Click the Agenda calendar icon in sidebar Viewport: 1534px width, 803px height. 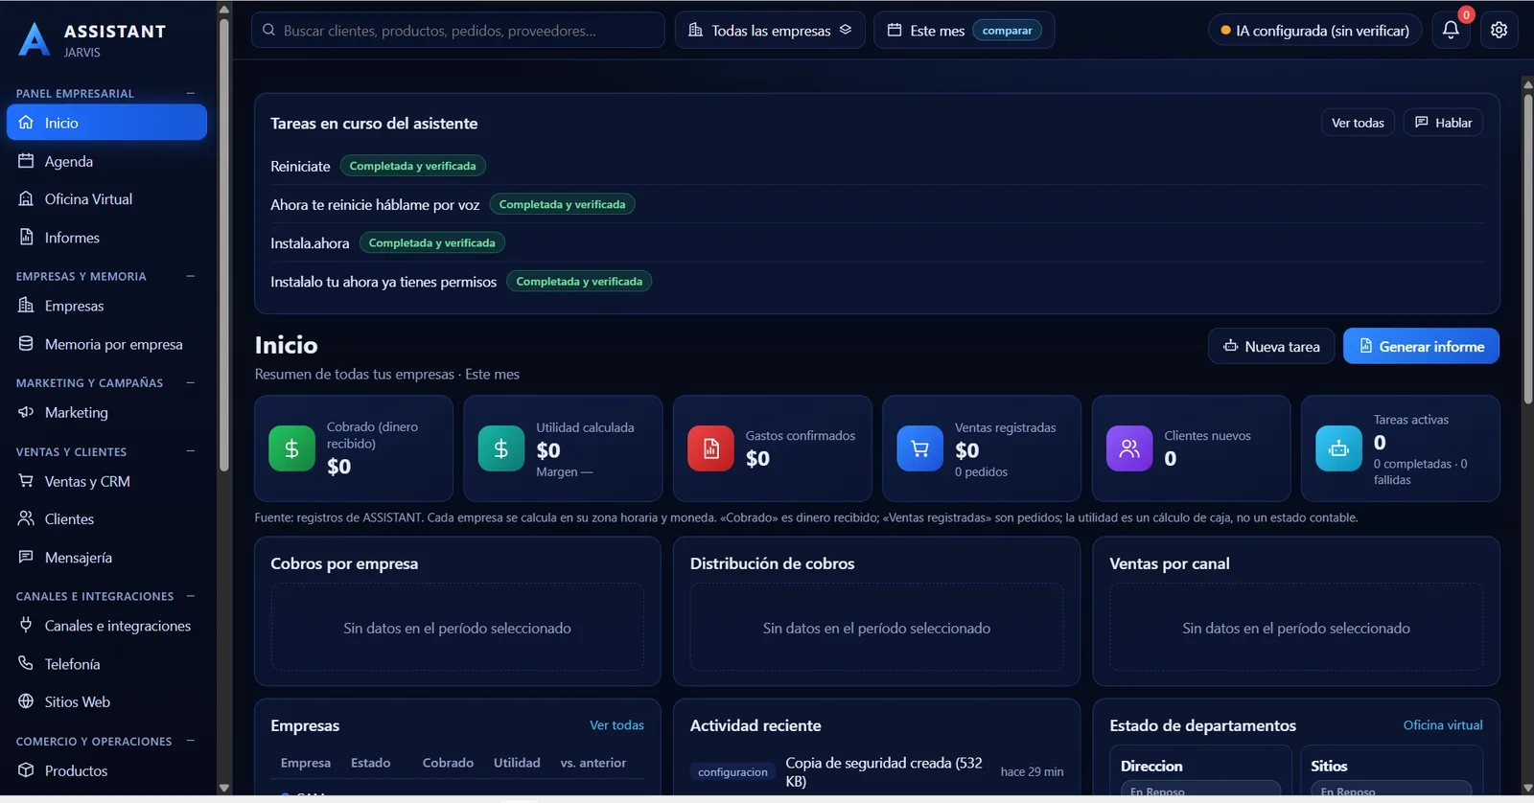[x=26, y=161]
